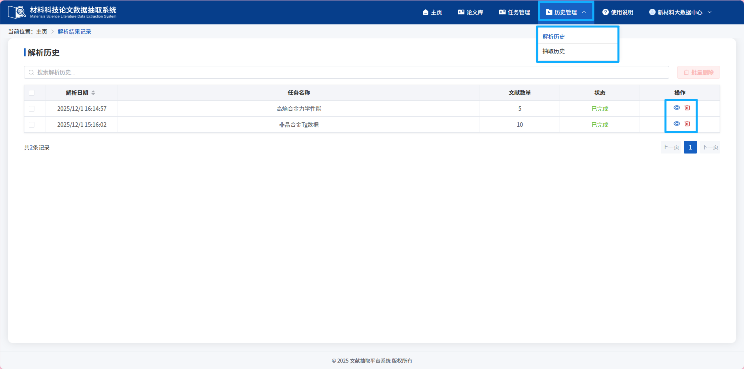The image size is (744, 369).
Task: Toggle the select-all checkbox in table header
Action: click(x=32, y=93)
